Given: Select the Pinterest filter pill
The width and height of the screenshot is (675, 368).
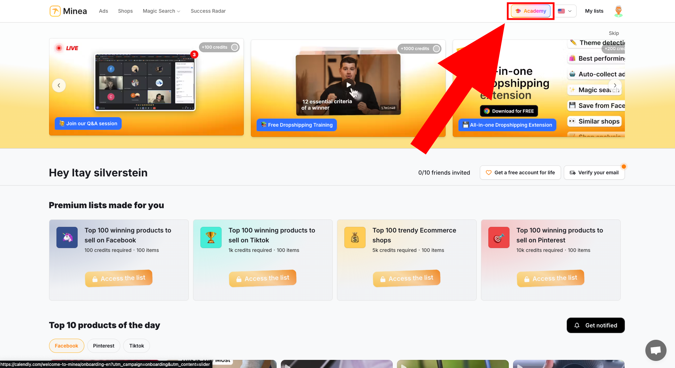Looking at the screenshot, I should pyautogui.click(x=104, y=346).
